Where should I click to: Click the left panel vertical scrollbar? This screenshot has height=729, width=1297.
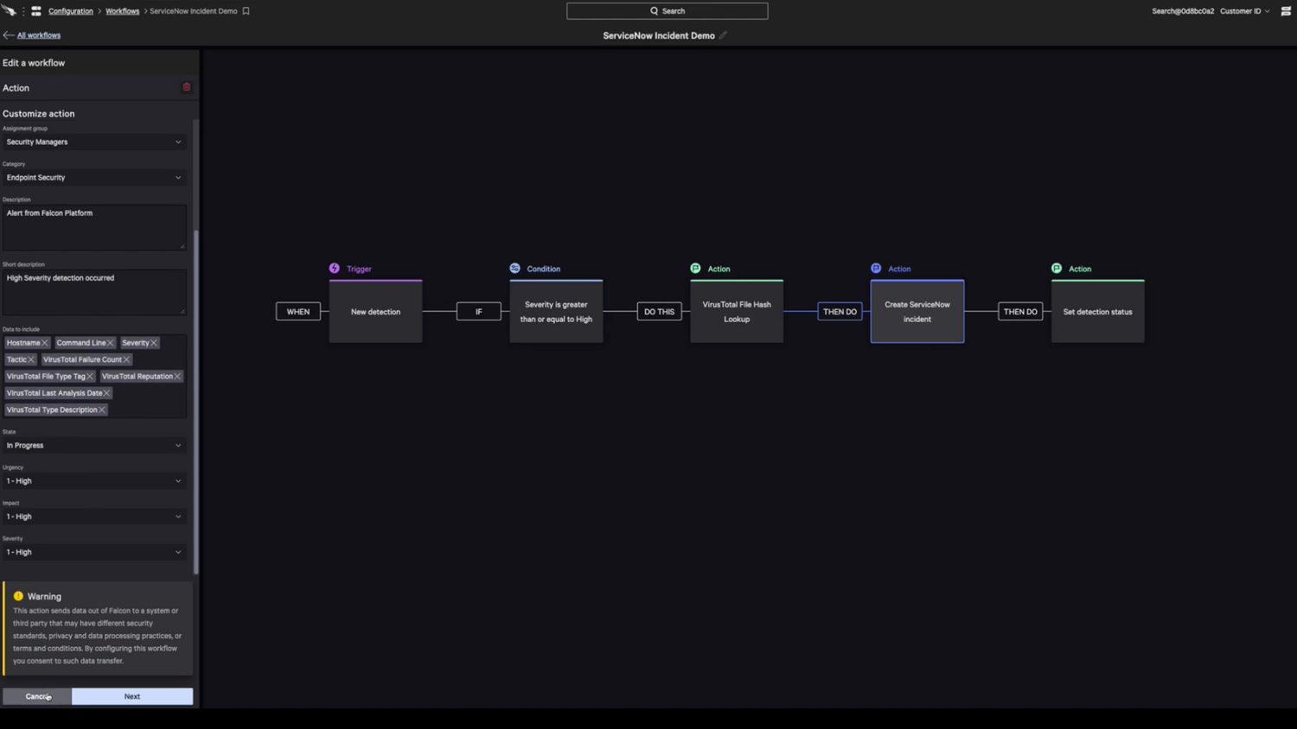coord(196,402)
